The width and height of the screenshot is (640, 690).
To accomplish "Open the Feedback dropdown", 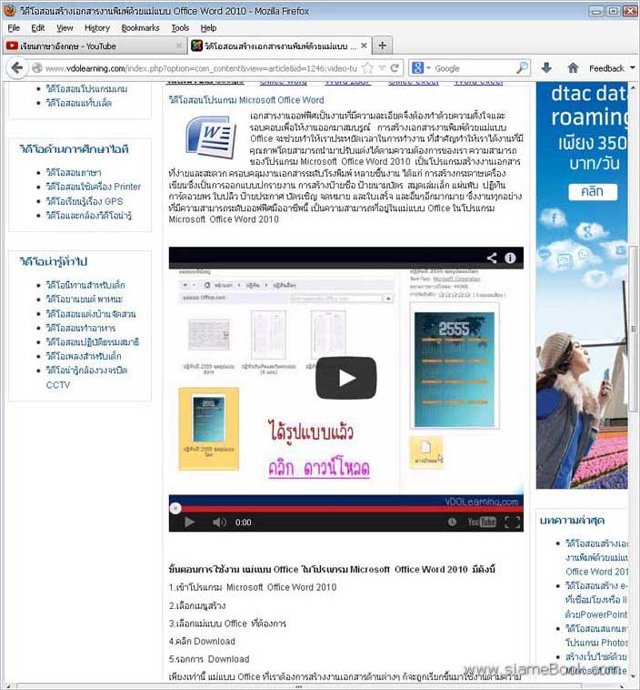I will pyautogui.click(x=612, y=68).
